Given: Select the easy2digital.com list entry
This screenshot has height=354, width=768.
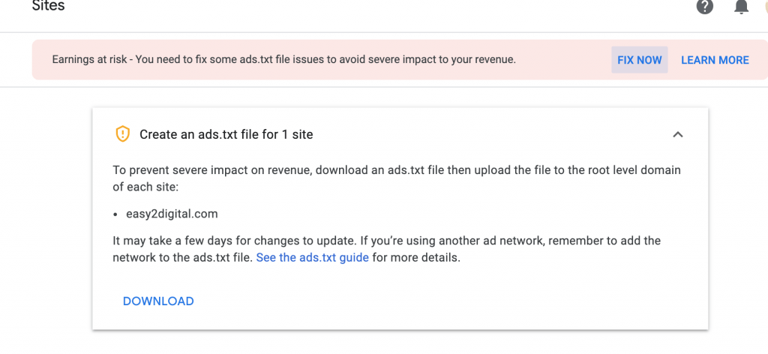Looking at the screenshot, I should [x=172, y=214].
